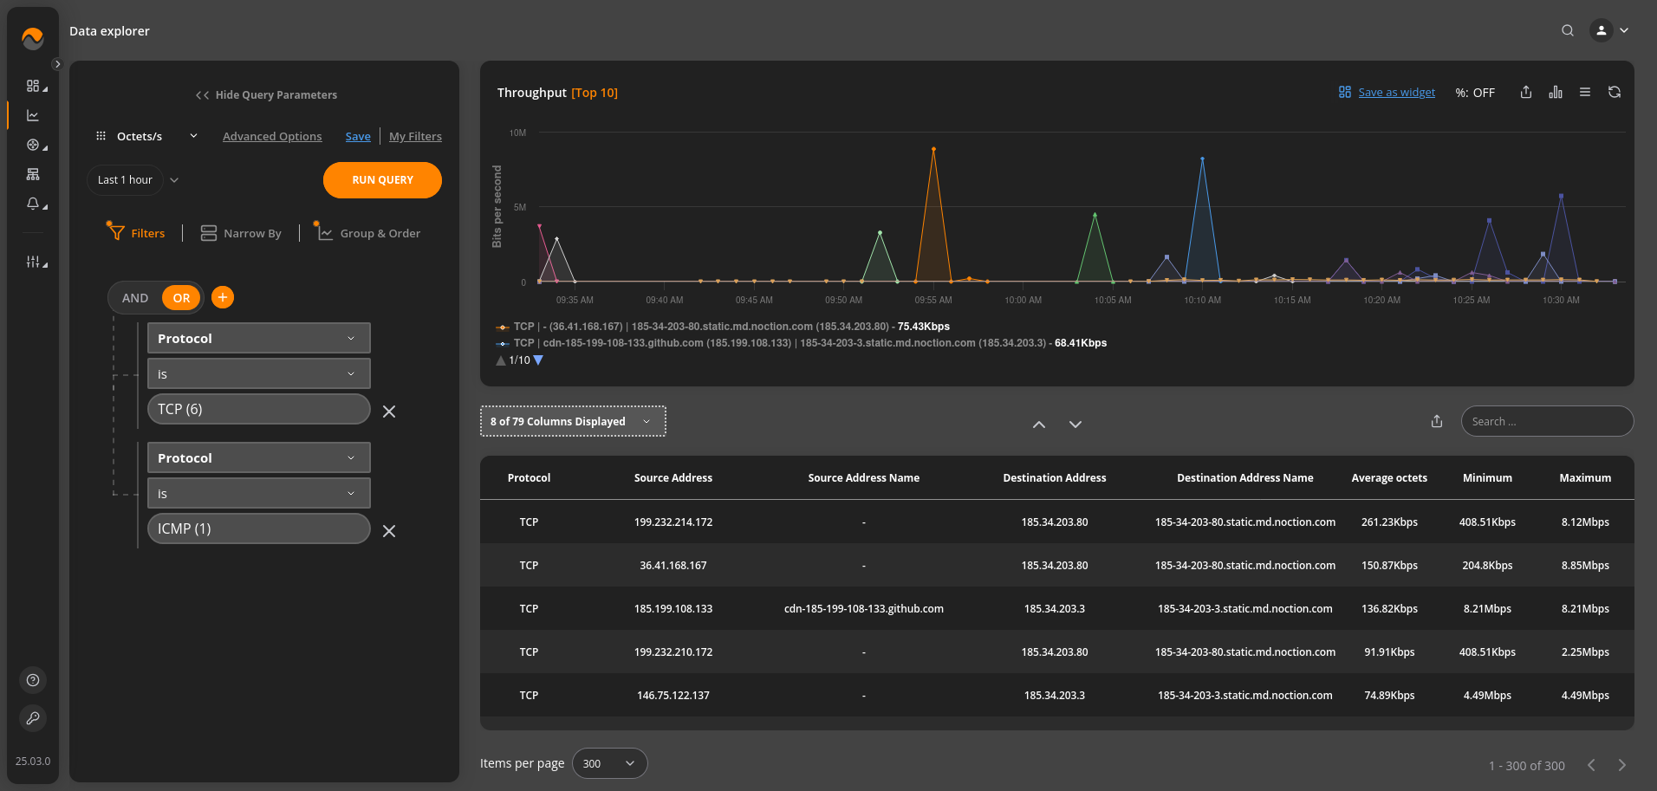The height and width of the screenshot is (791, 1657).
Task: Toggle the percent OFF display option
Action: 1474,93
